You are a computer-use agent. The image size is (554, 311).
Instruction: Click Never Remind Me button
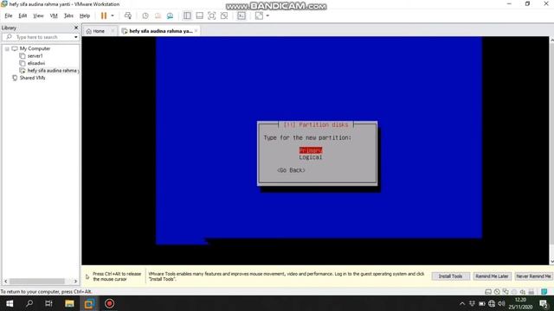point(533,276)
